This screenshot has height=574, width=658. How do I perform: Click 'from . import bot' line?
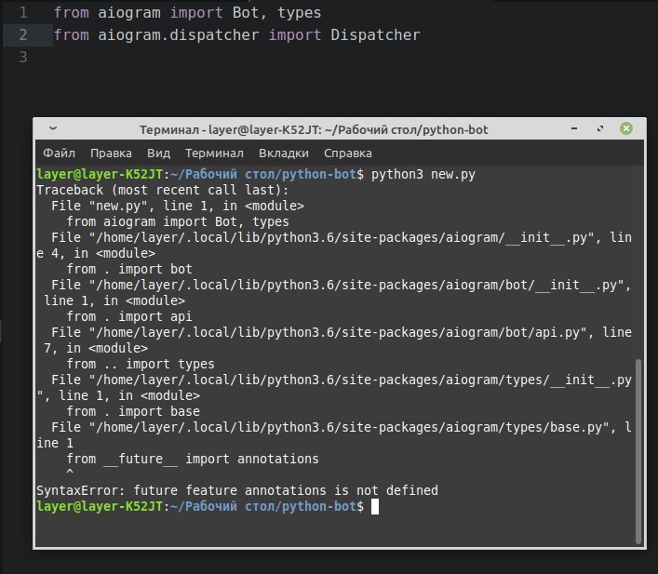[x=129, y=269]
